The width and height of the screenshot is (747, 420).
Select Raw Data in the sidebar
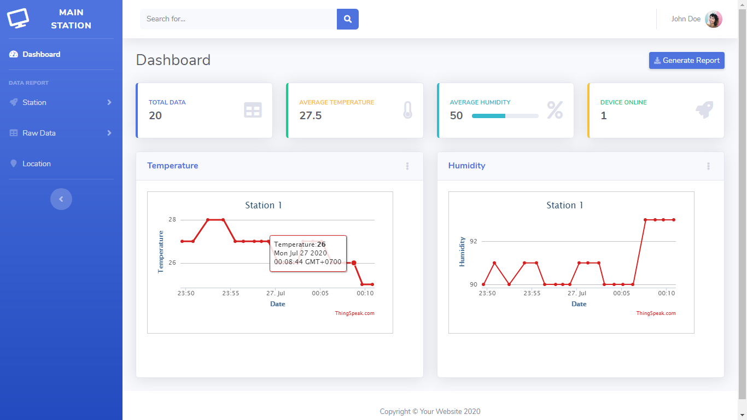tap(39, 133)
